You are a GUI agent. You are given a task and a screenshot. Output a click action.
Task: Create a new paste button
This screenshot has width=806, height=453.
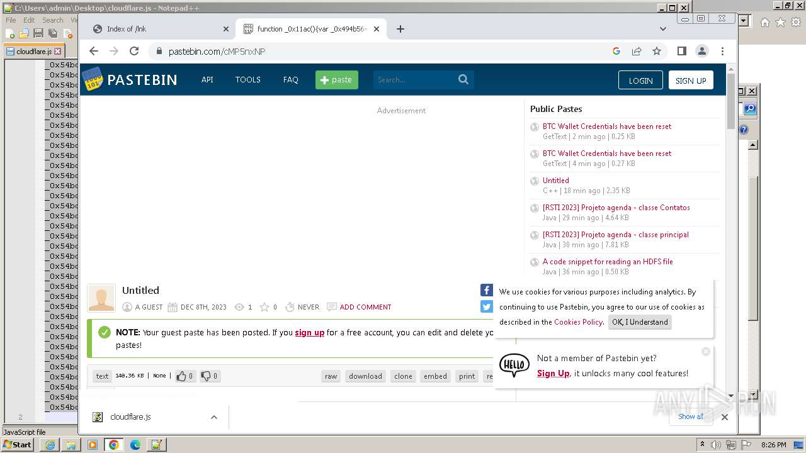click(337, 80)
